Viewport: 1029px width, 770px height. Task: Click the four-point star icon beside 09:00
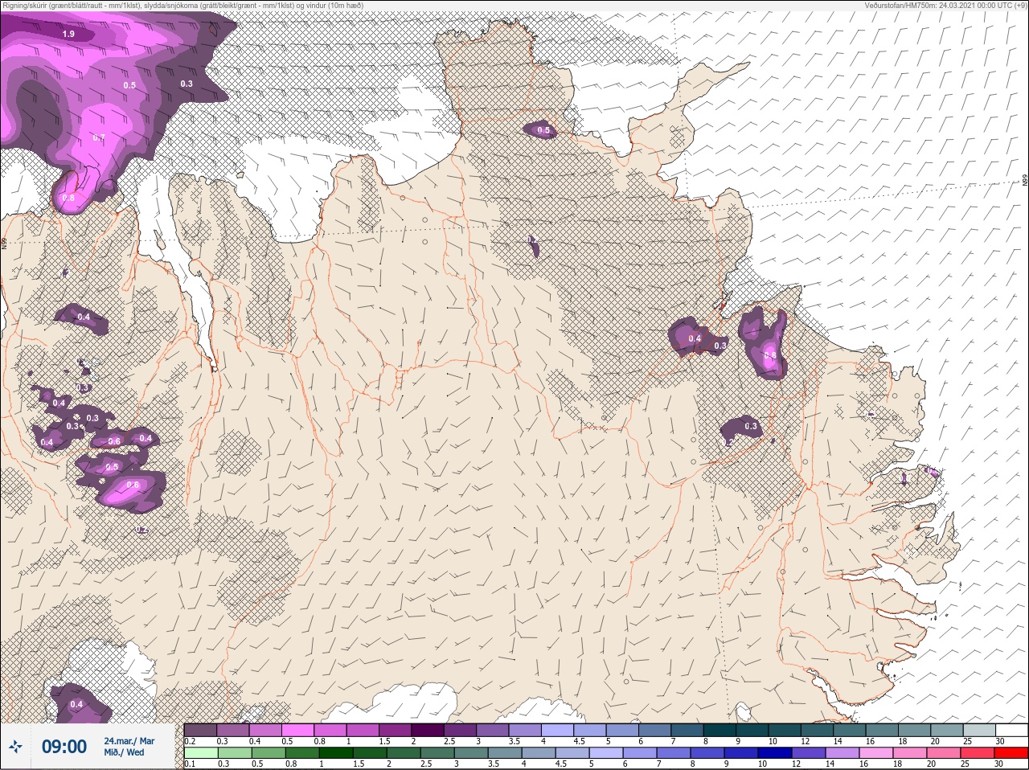[x=16, y=747]
